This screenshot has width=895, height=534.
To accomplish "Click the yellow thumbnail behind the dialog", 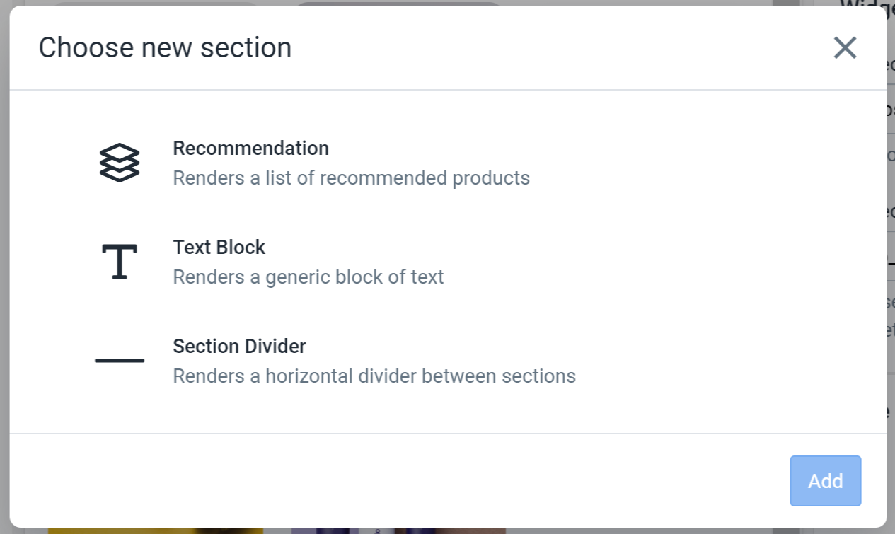I will (156, 530).
